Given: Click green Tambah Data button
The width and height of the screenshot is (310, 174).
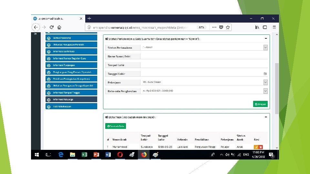Looking at the screenshot, I should (116, 126).
